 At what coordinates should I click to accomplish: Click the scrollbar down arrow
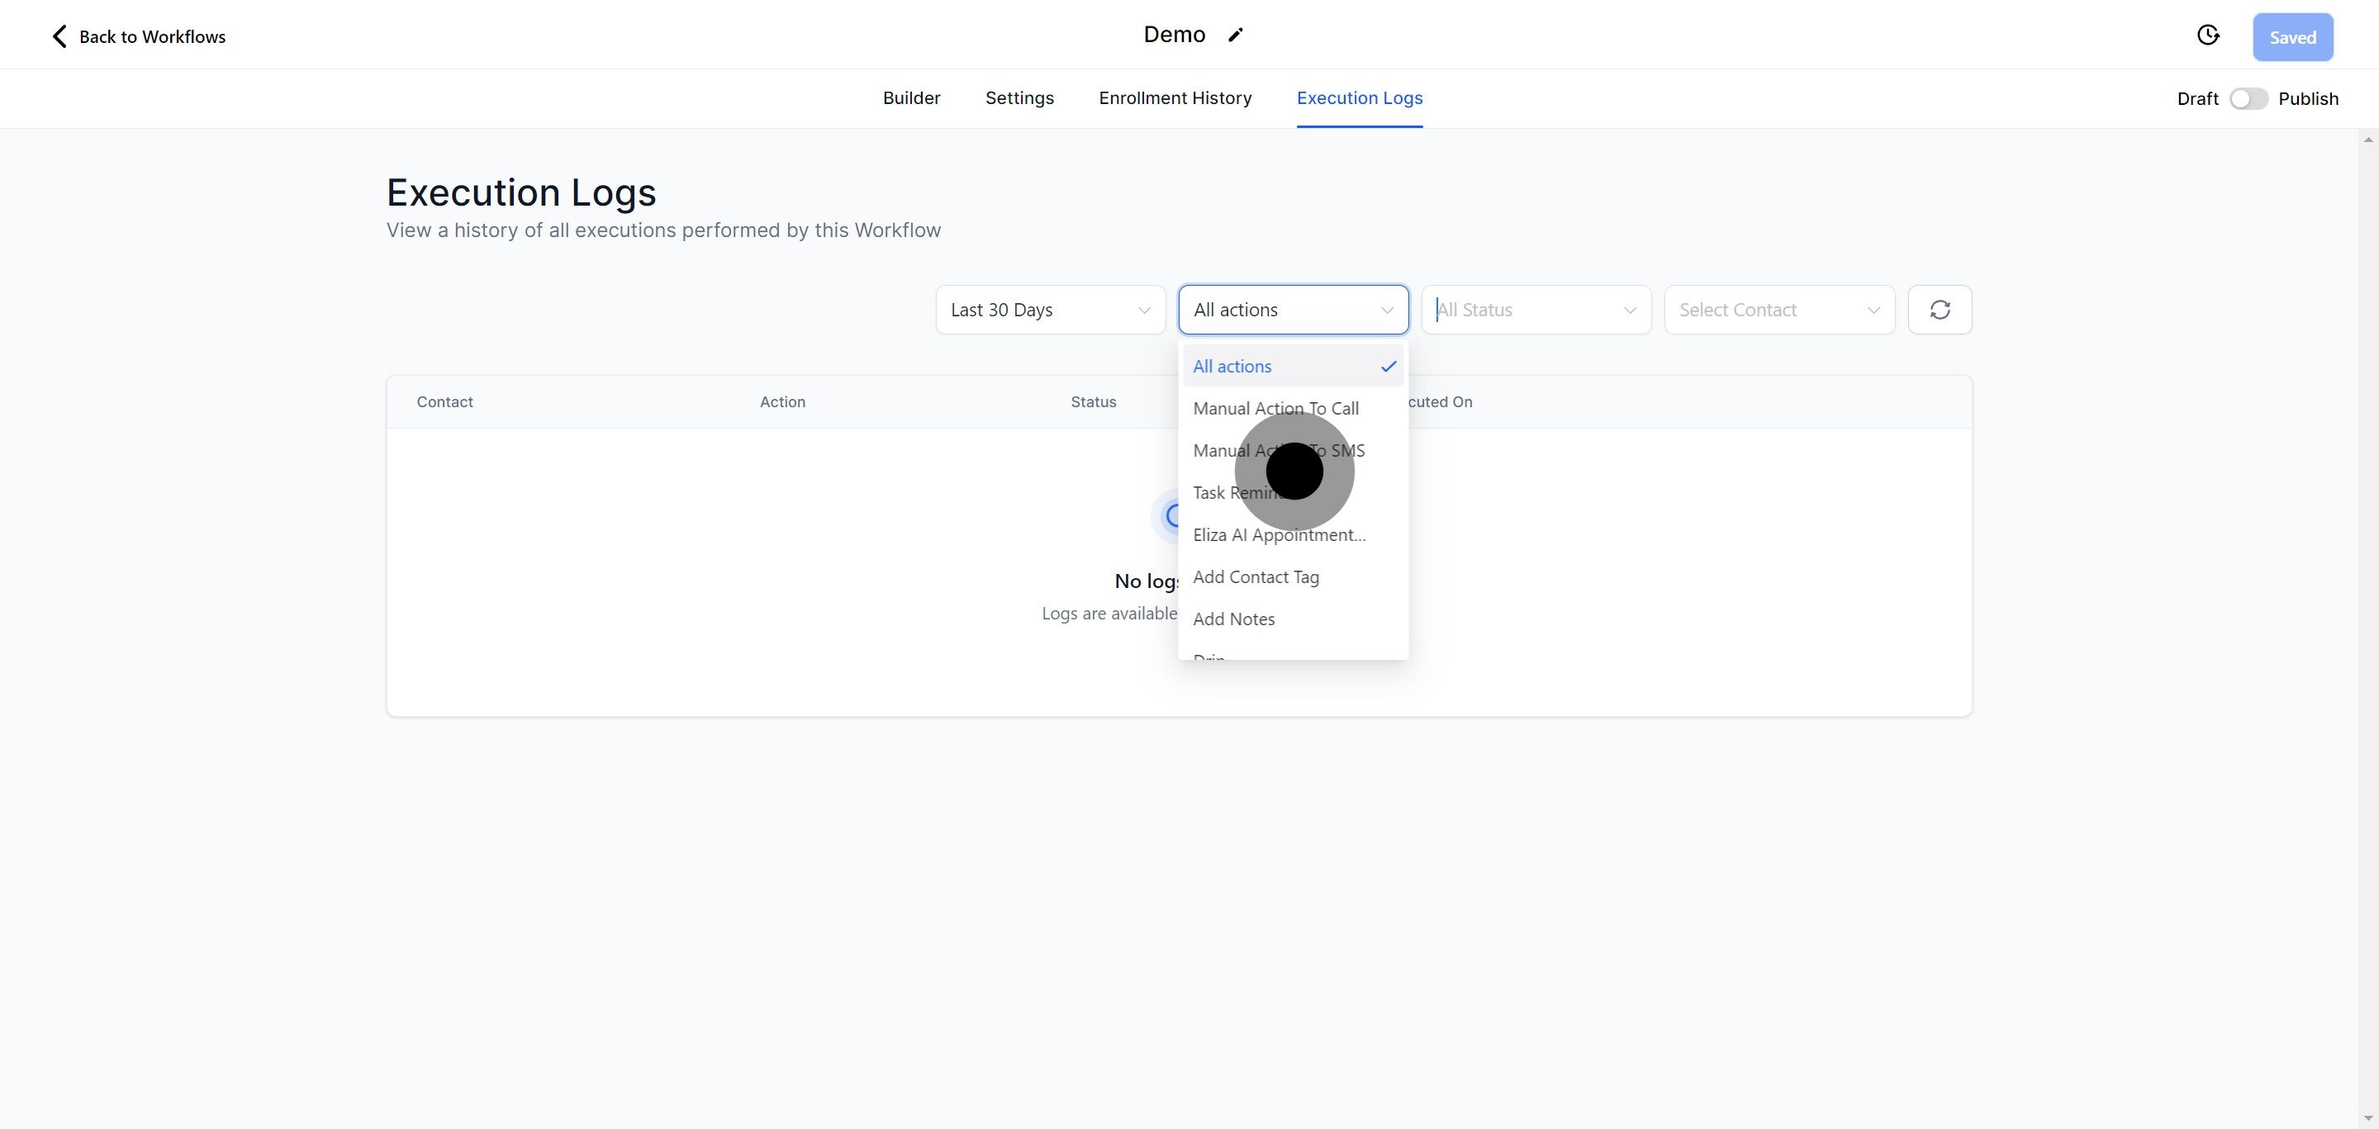click(2368, 1118)
